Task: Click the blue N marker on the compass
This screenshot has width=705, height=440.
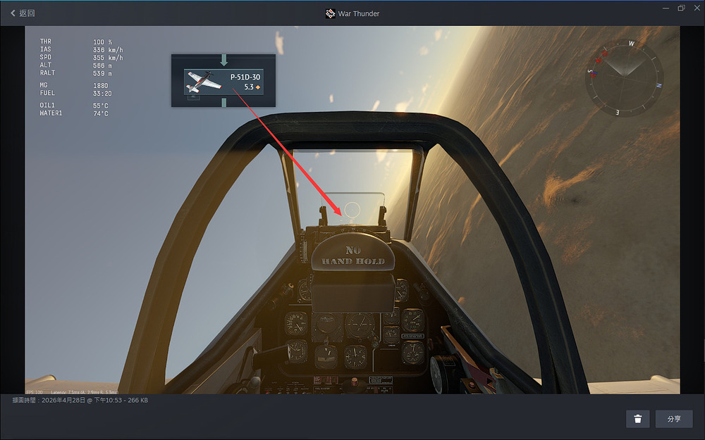Action: (658, 85)
